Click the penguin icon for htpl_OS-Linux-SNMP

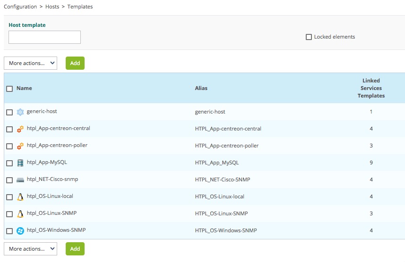pyautogui.click(x=20, y=214)
